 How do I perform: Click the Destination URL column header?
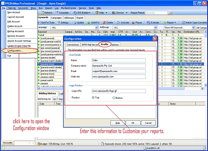coord(193,32)
